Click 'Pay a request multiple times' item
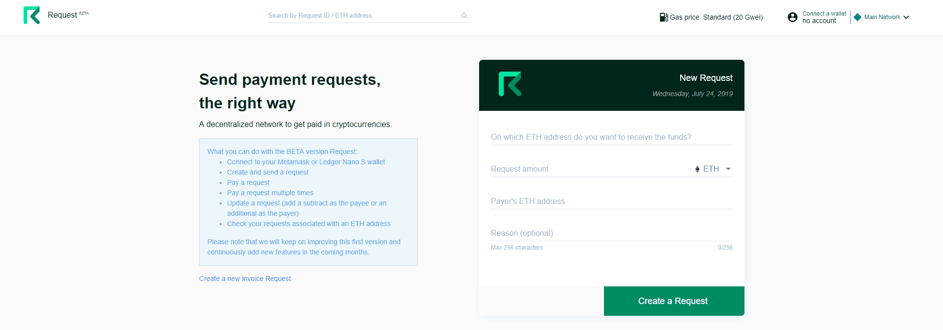943x330 pixels. pyautogui.click(x=270, y=193)
